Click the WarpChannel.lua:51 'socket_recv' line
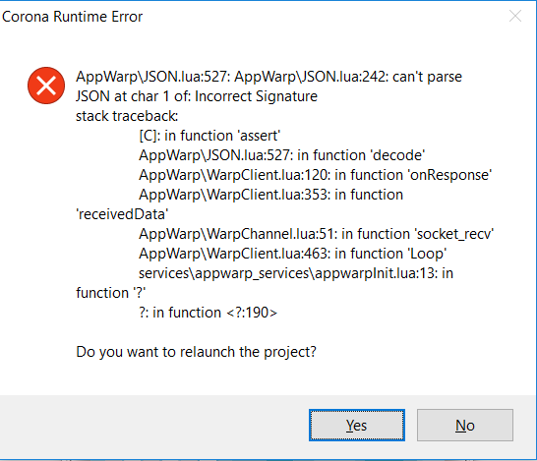Viewport: 537px width, 461px height. [x=316, y=234]
